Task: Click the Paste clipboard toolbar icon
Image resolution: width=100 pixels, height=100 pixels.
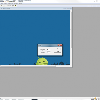Action: point(10,6)
